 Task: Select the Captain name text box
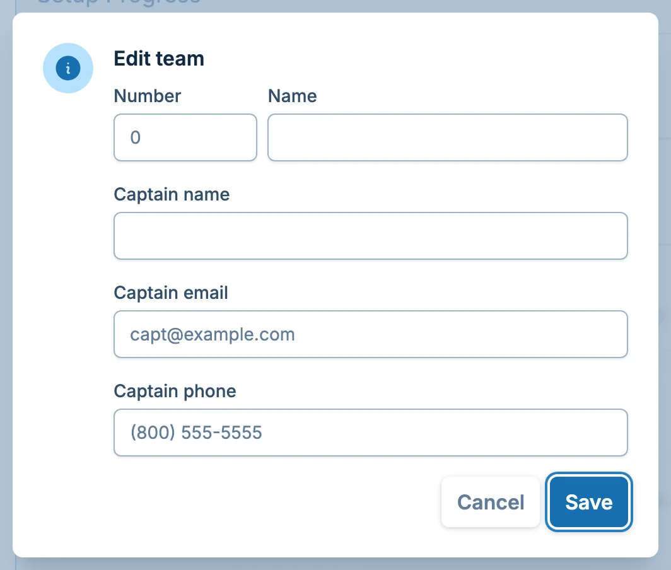(x=370, y=236)
